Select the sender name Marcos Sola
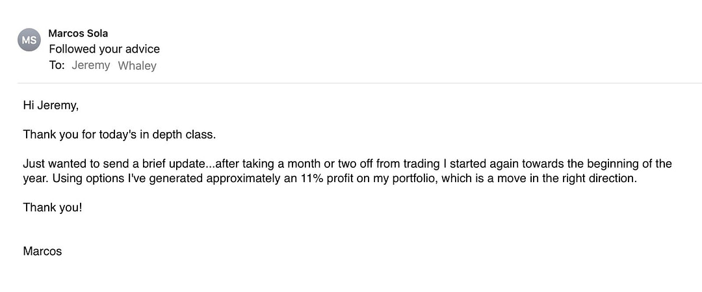Viewport: 702px width, 292px height. click(79, 33)
